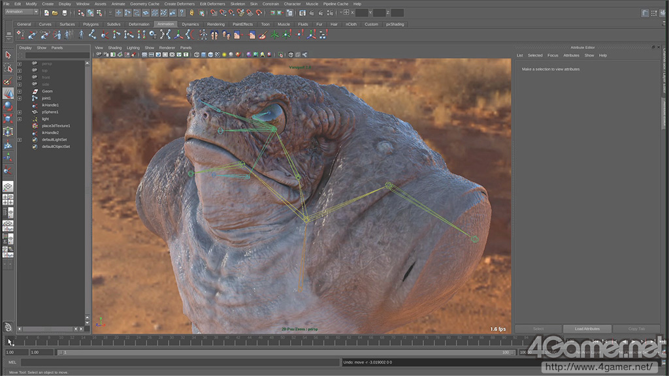Select the arrow Select tool in toolbox

coord(8,55)
